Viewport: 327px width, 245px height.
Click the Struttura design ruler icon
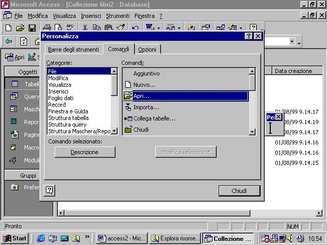(x=32, y=57)
